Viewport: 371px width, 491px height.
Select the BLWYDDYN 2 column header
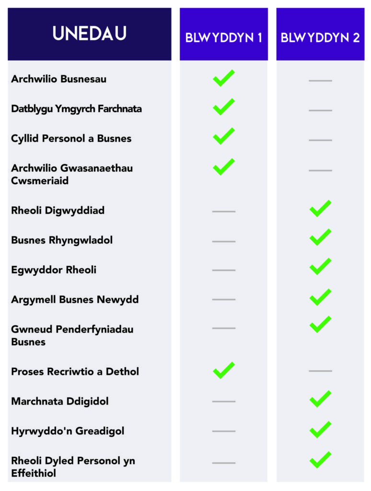click(320, 38)
